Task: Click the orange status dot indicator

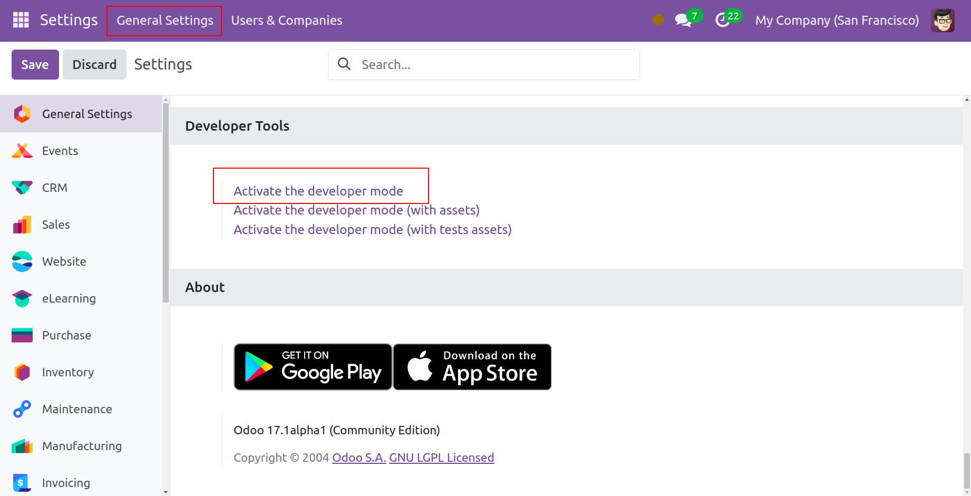Action: coord(658,20)
